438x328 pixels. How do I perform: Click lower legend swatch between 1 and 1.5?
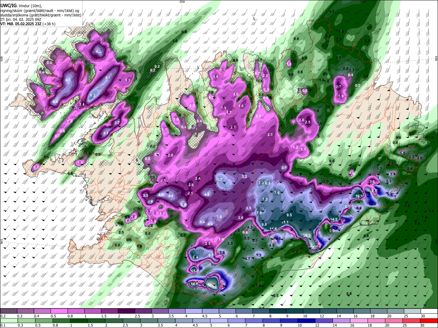tap(79, 320)
